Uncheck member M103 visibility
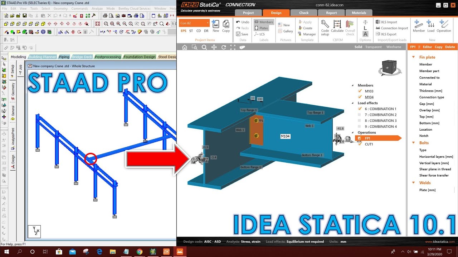 pos(360,91)
